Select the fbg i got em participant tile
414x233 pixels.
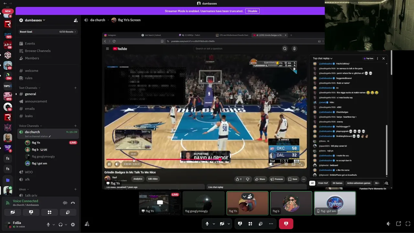335,203
